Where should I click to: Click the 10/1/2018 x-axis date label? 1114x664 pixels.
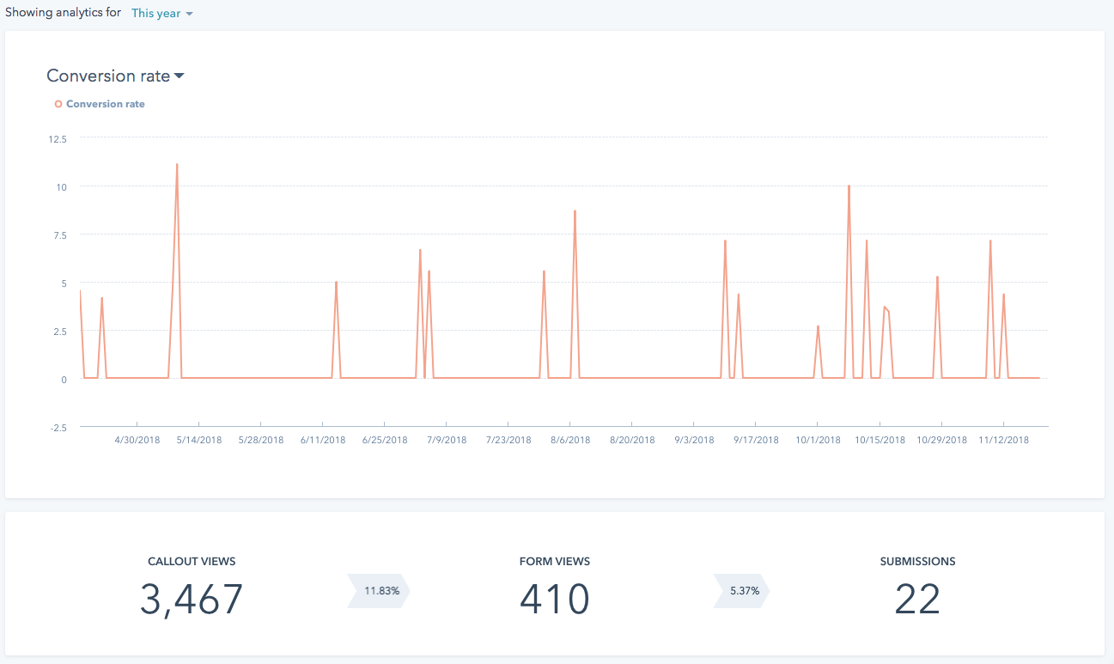point(818,440)
